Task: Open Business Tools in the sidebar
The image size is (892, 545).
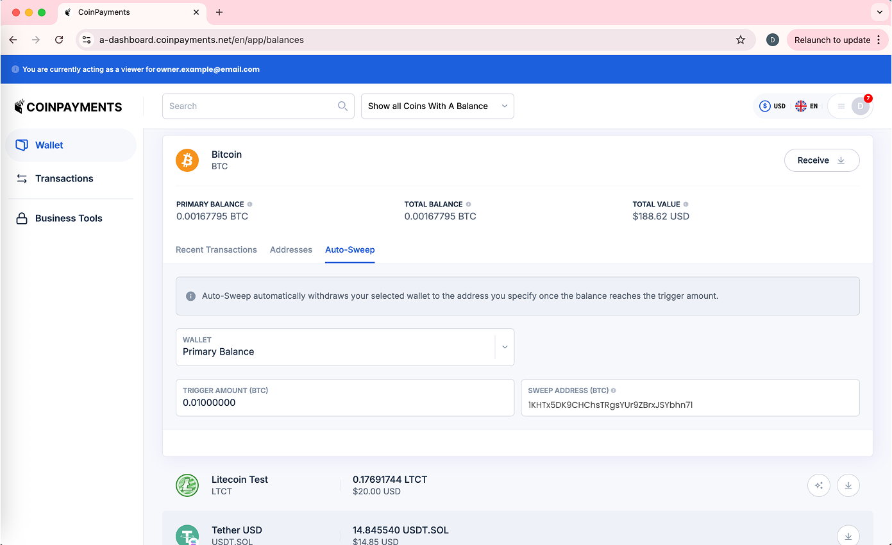Action: (x=69, y=219)
